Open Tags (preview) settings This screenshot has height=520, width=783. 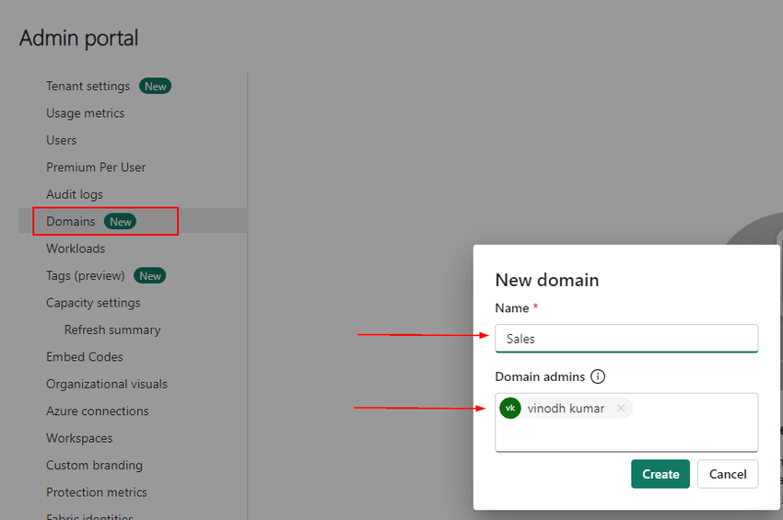point(86,275)
